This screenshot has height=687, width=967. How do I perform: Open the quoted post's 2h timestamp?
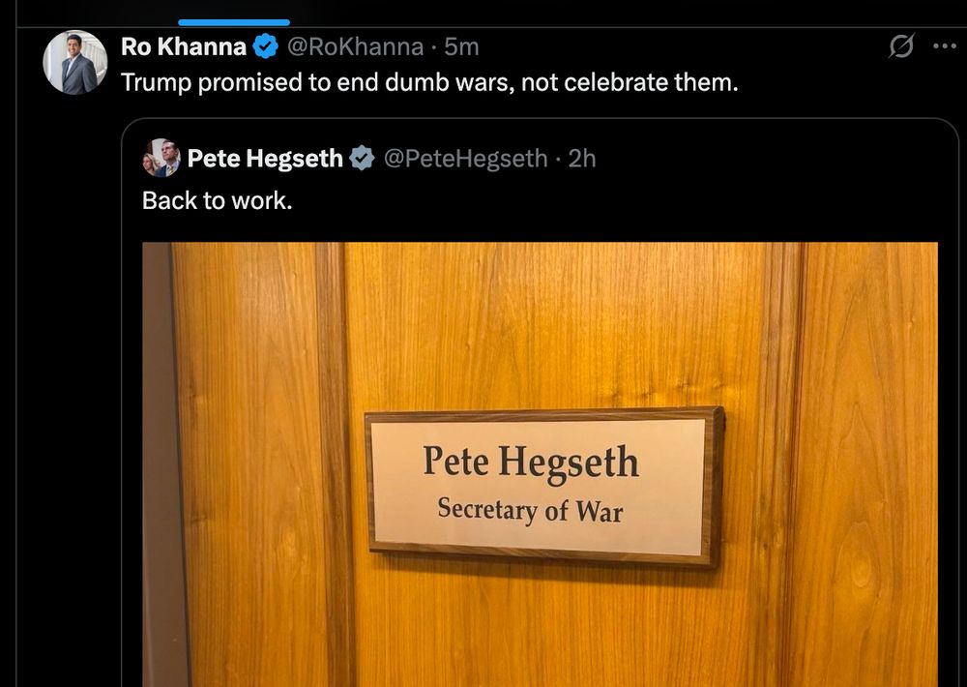tap(582, 159)
